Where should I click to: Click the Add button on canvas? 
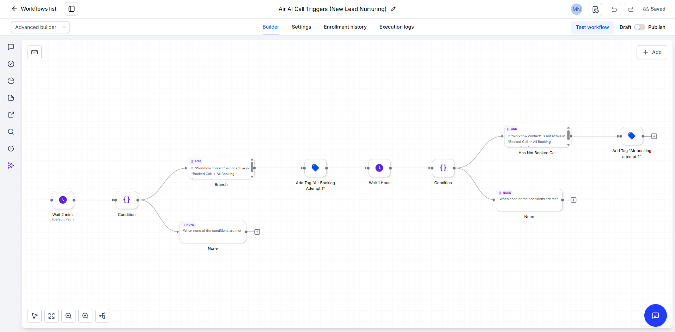[652, 52]
